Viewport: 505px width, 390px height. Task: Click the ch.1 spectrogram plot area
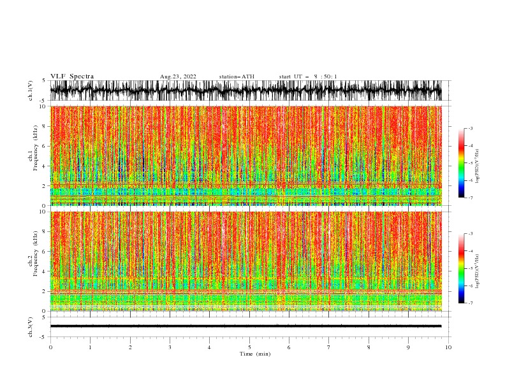pos(246,155)
